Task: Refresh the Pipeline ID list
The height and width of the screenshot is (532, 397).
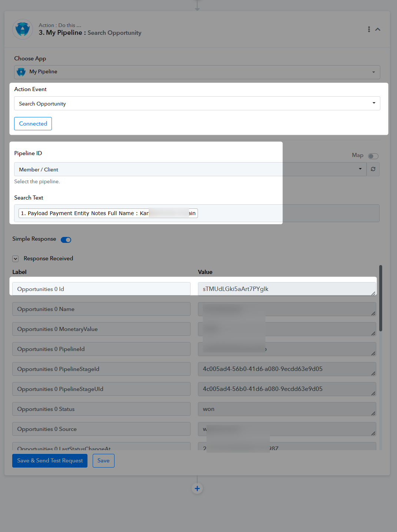Action: pos(373,169)
